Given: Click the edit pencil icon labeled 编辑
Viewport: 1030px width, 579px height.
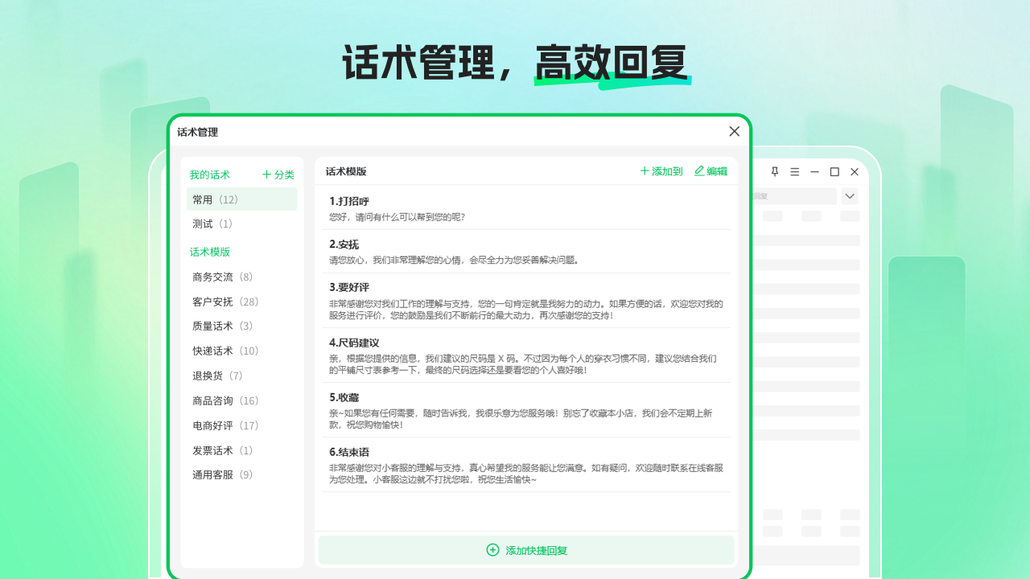Looking at the screenshot, I should (698, 170).
